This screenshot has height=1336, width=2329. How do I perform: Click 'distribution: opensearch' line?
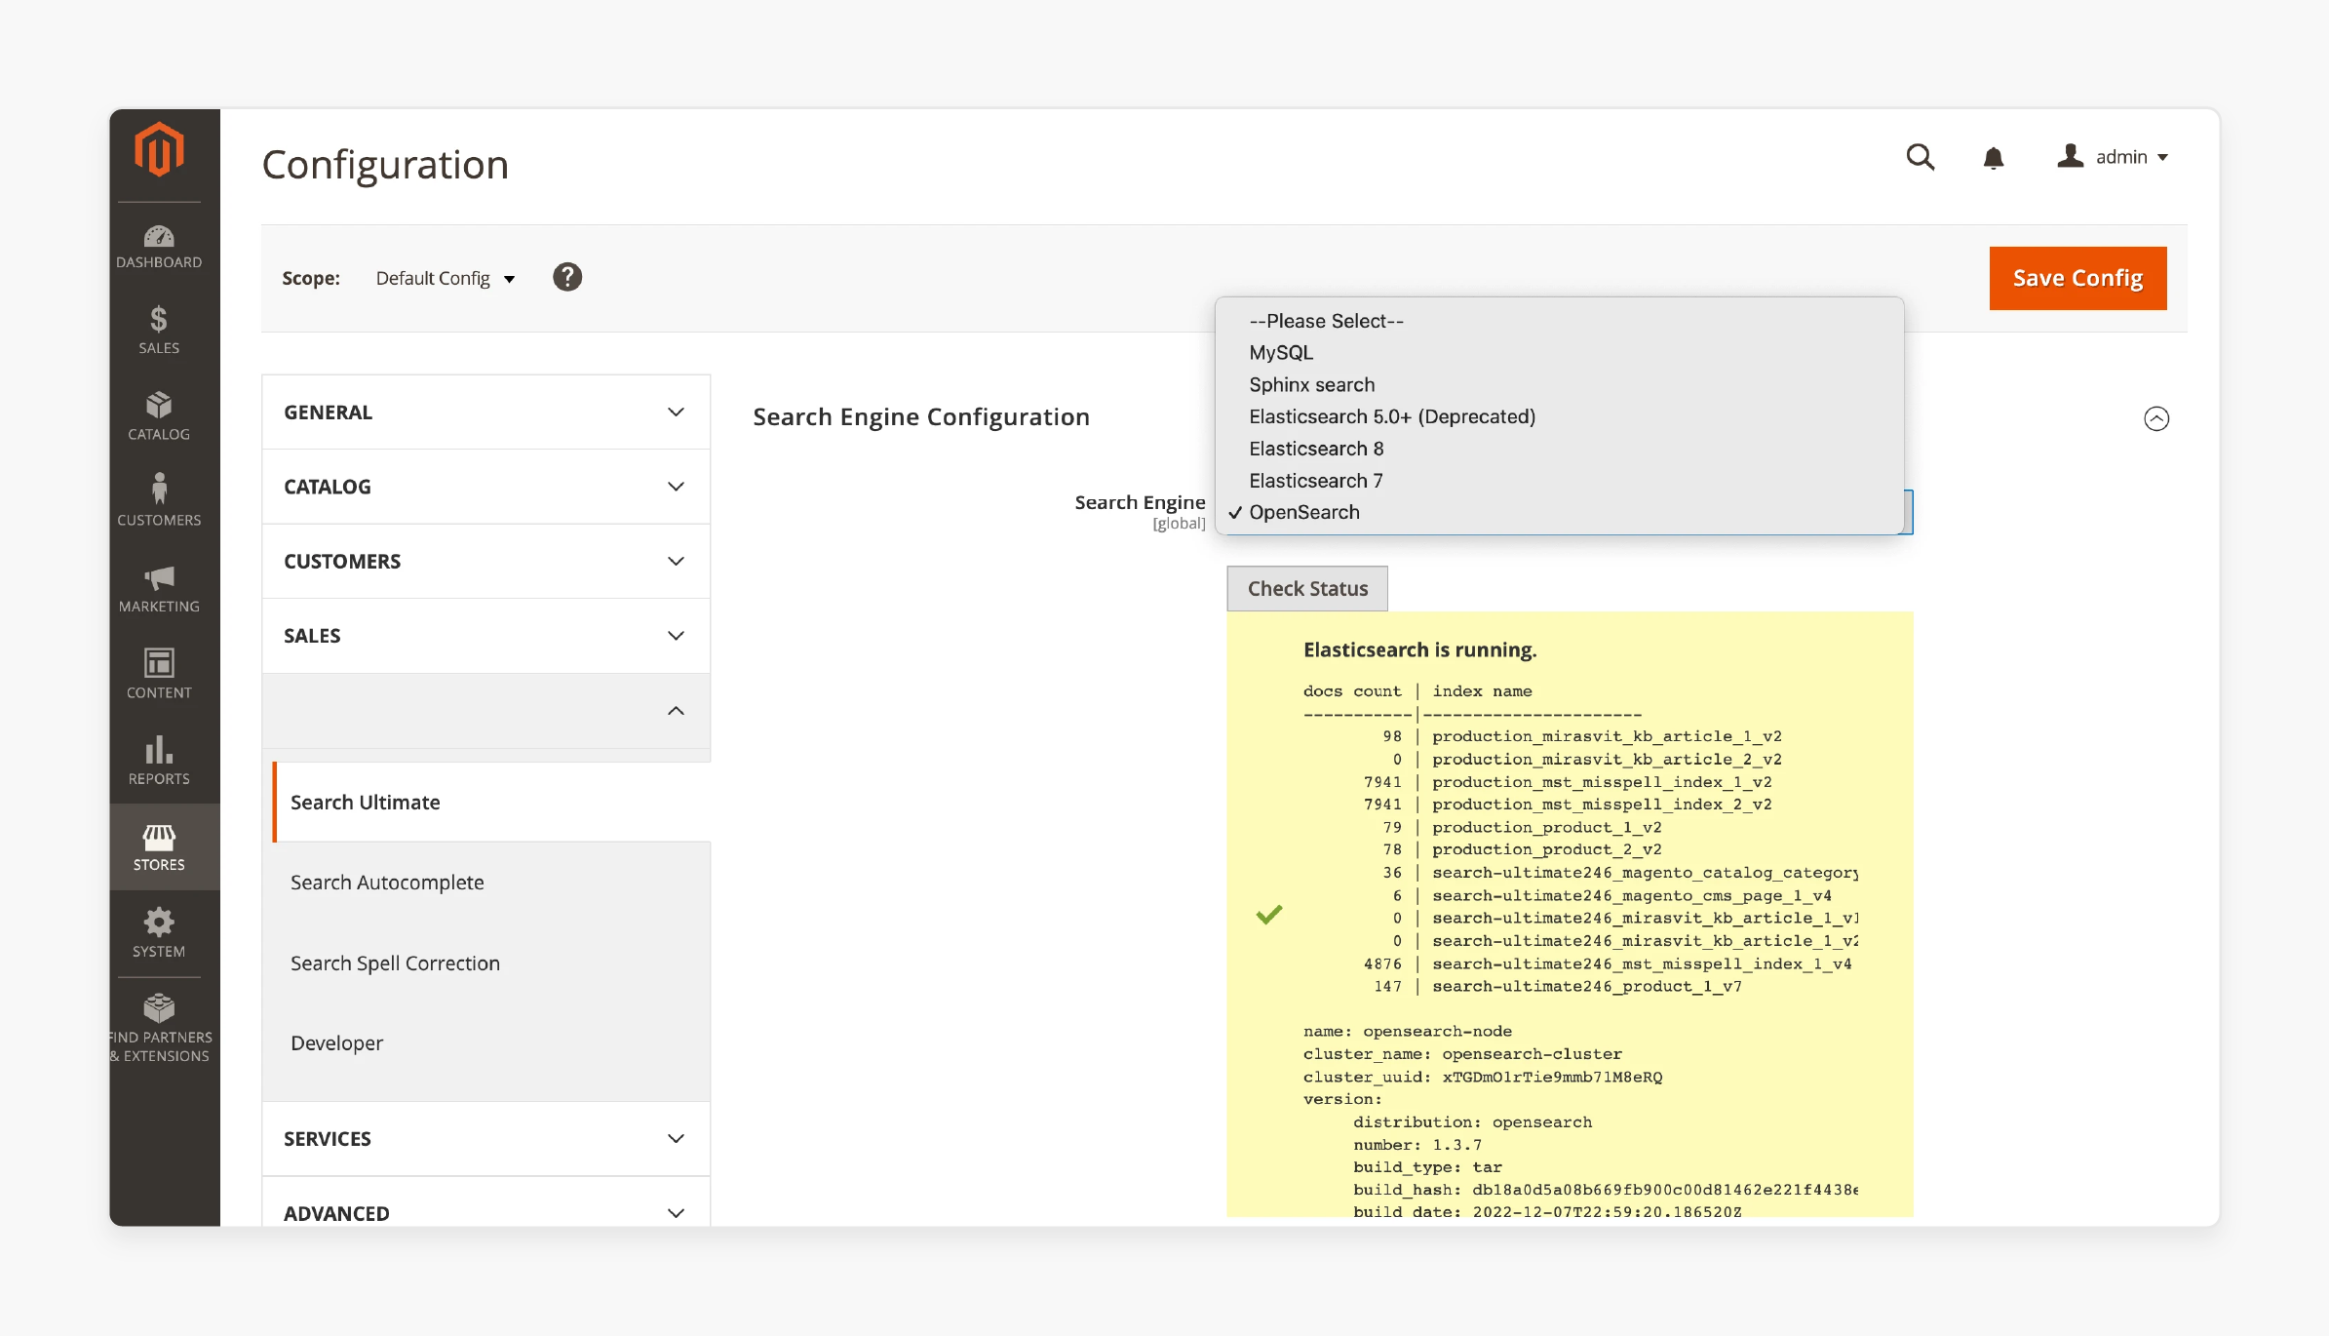point(1472,1121)
